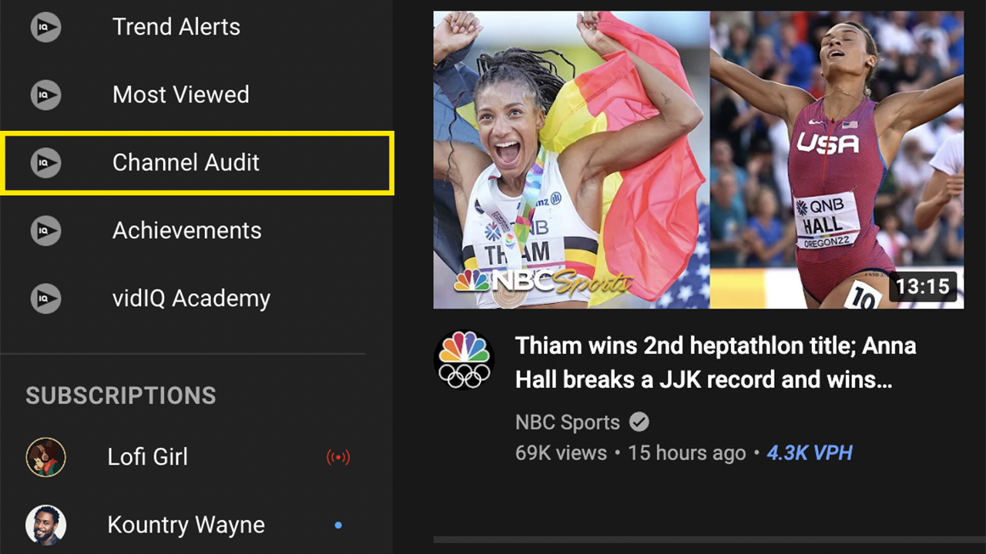The height and width of the screenshot is (554, 986).
Task: Click the Kountry Wayne profile picture
Action: pyautogui.click(x=45, y=525)
